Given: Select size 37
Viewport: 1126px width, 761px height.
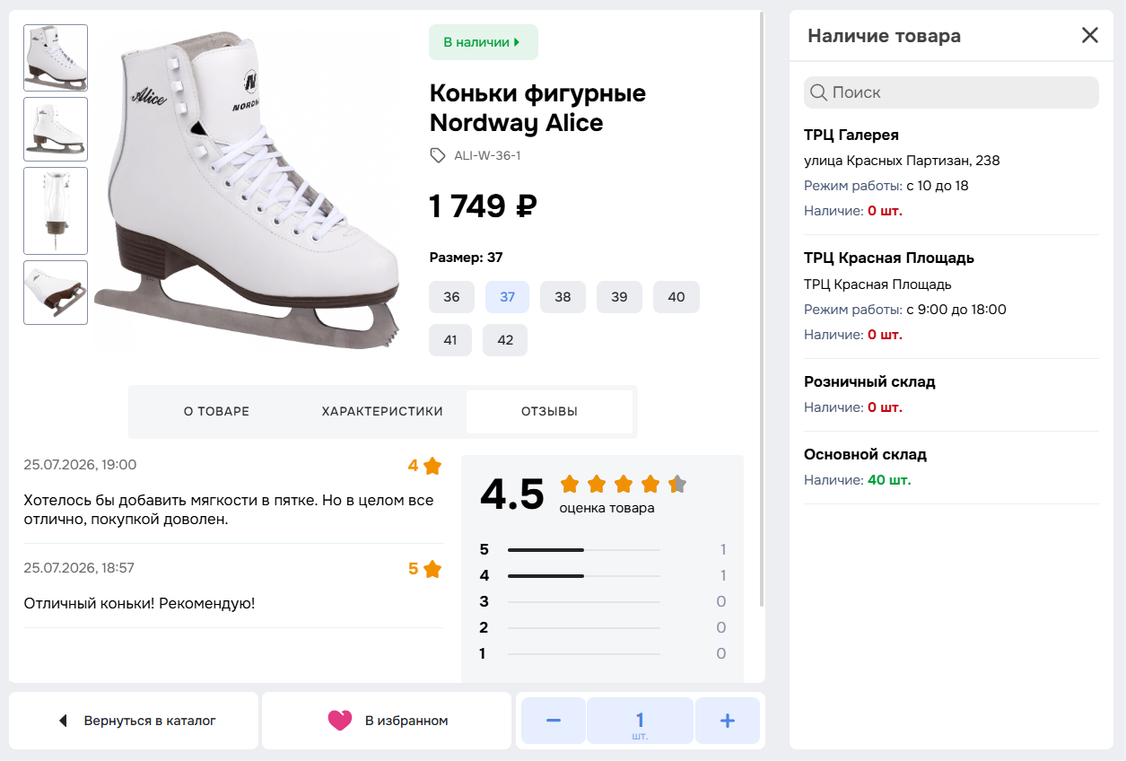Looking at the screenshot, I should coord(507,297).
